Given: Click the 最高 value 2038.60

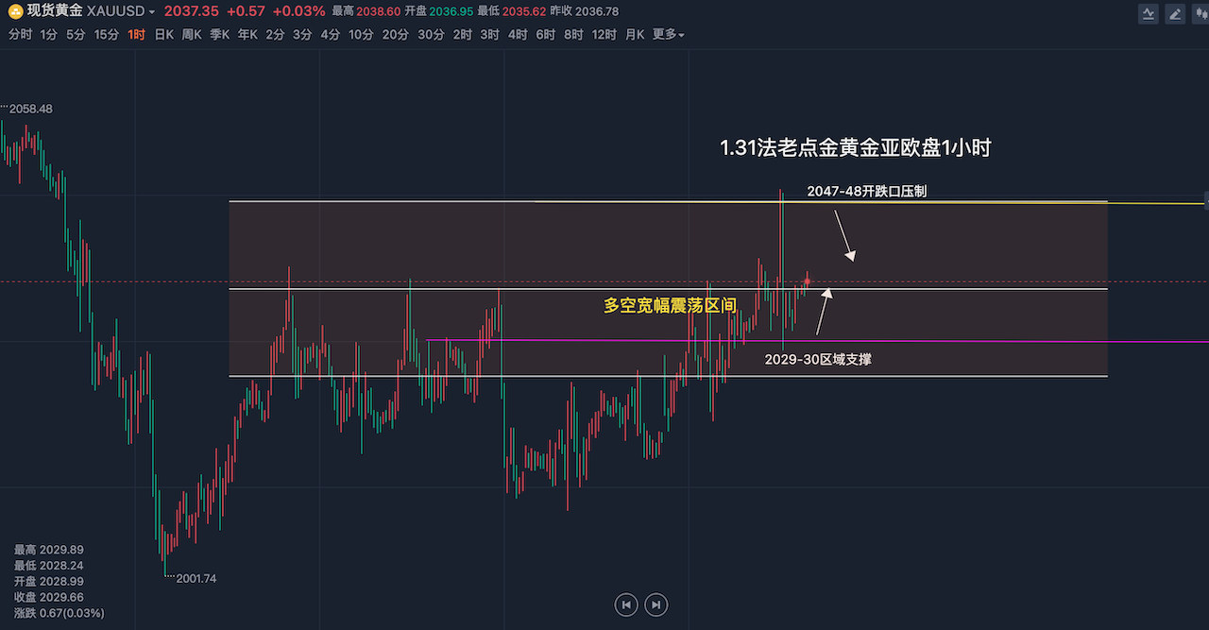Looking at the screenshot, I should point(378,11).
